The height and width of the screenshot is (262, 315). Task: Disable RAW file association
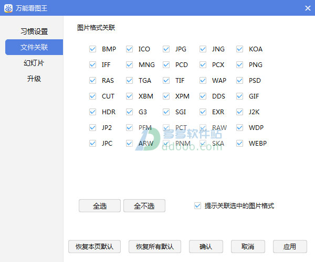203,128
